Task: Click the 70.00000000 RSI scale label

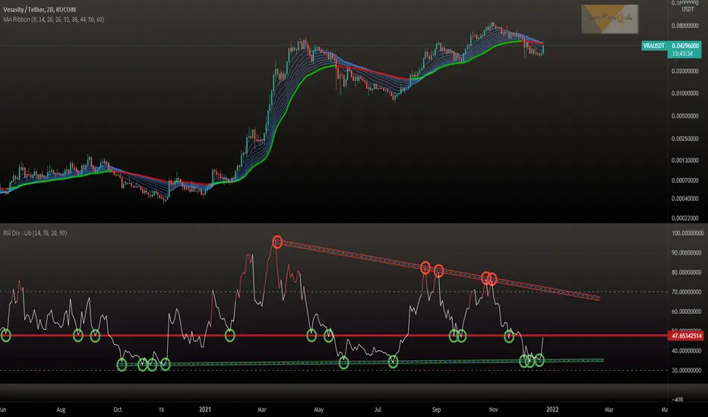Action: tap(687, 292)
